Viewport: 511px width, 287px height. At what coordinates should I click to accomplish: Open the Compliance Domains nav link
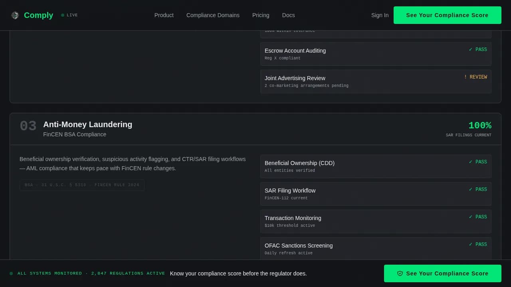213,15
